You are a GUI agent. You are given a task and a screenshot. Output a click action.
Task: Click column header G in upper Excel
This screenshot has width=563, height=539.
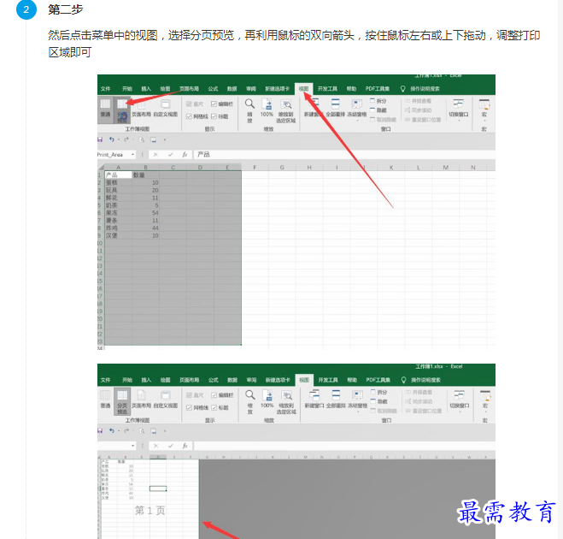[x=282, y=167]
